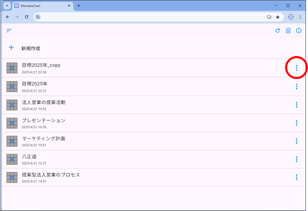Screen dimensions: 308x211
Task: Open chart titled 法人営業の提案活動
Action: point(44,102)
